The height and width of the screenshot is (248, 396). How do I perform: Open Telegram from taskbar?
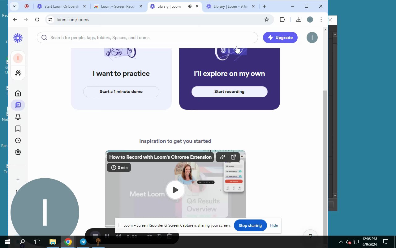click(83, 242)
